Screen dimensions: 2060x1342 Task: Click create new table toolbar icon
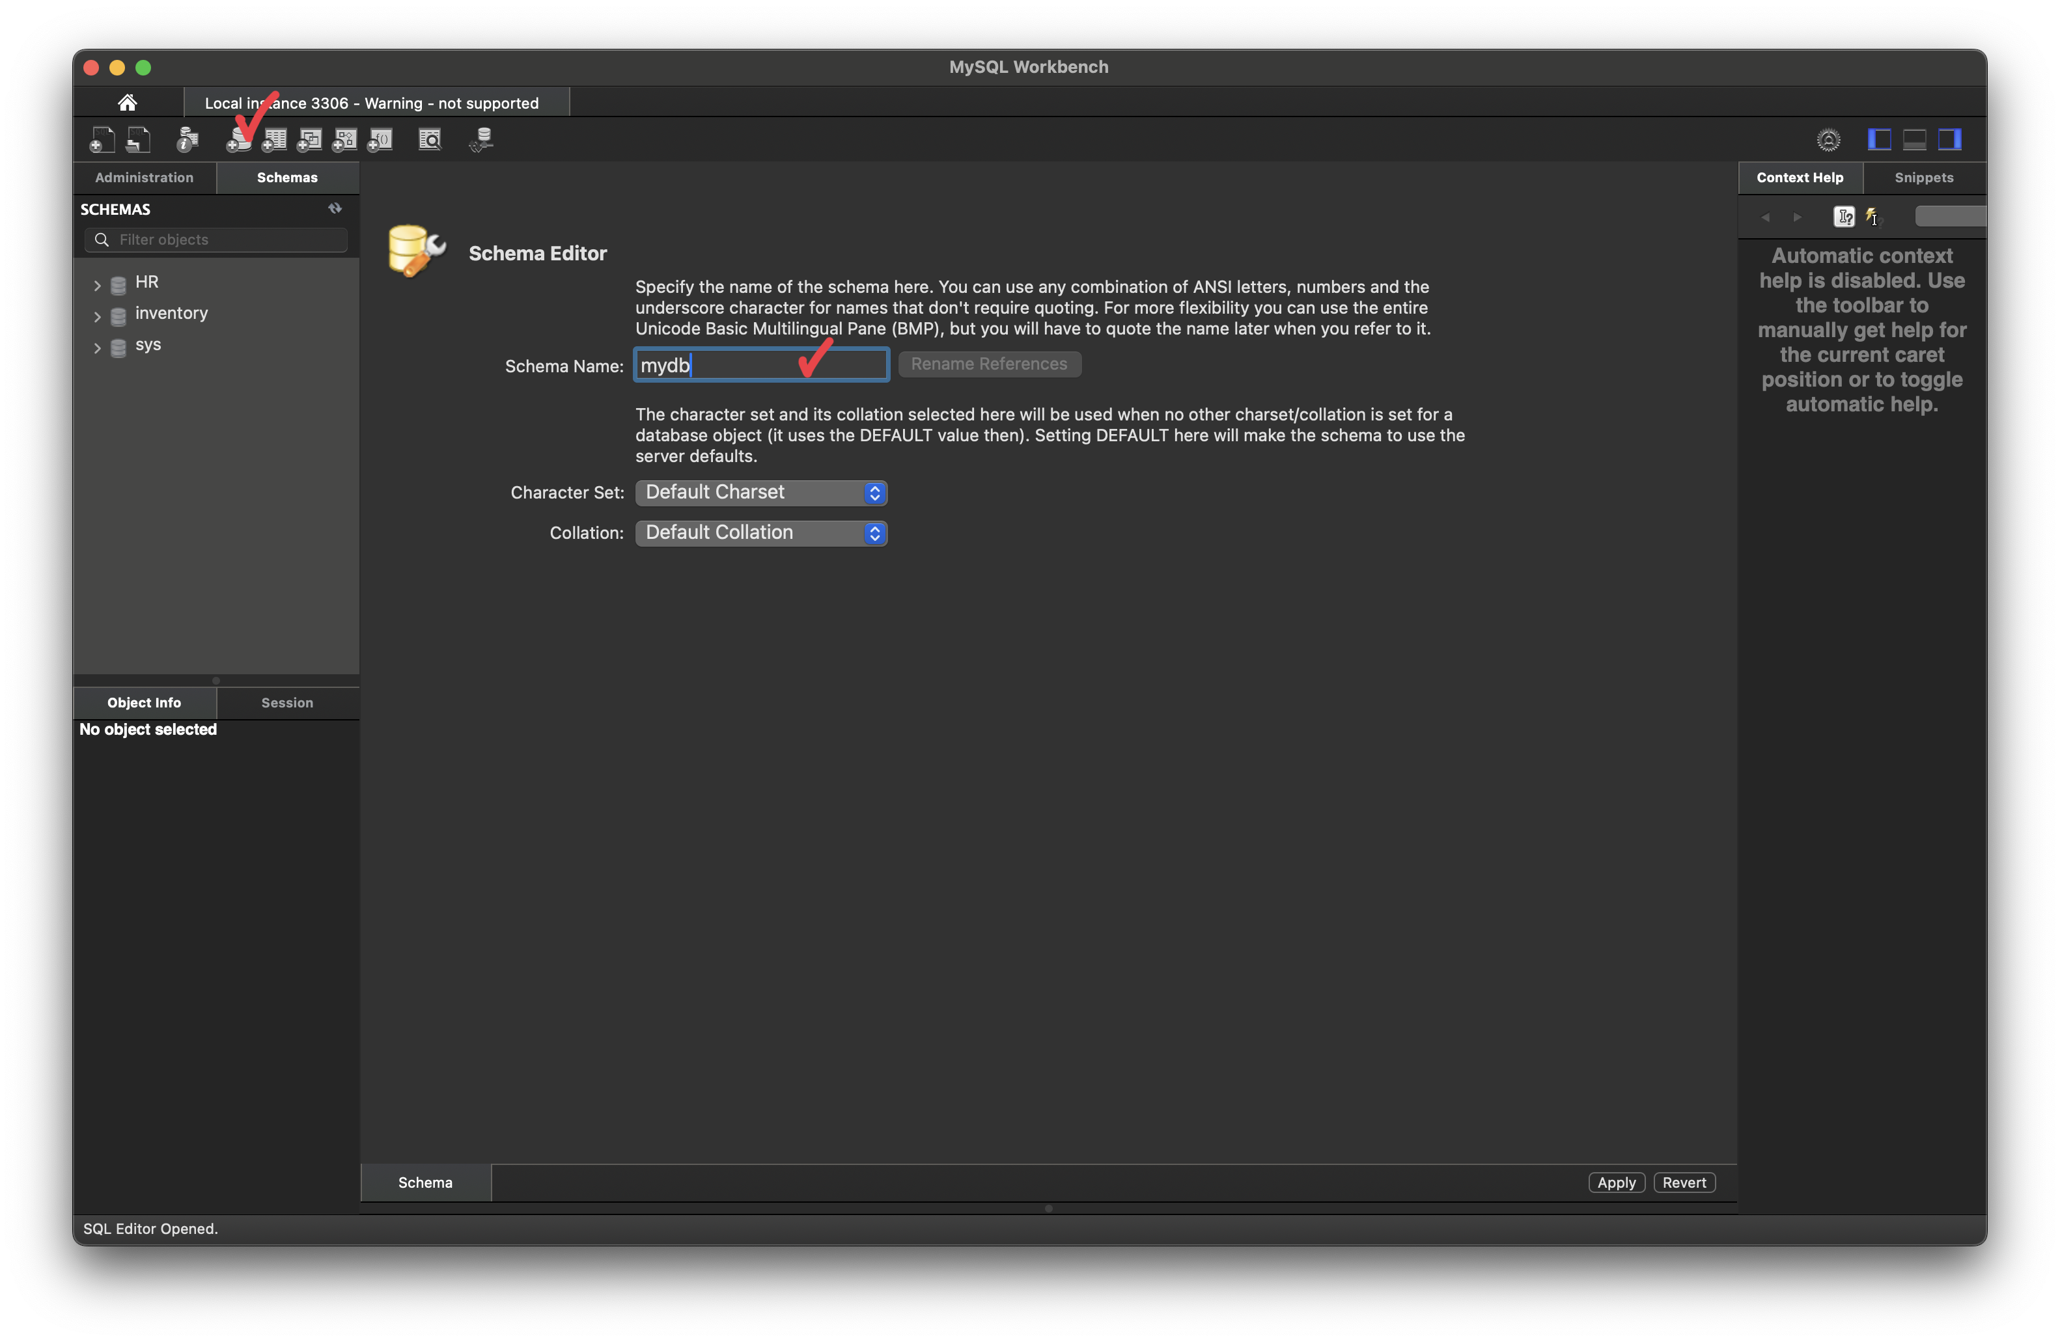pos(274,139)
